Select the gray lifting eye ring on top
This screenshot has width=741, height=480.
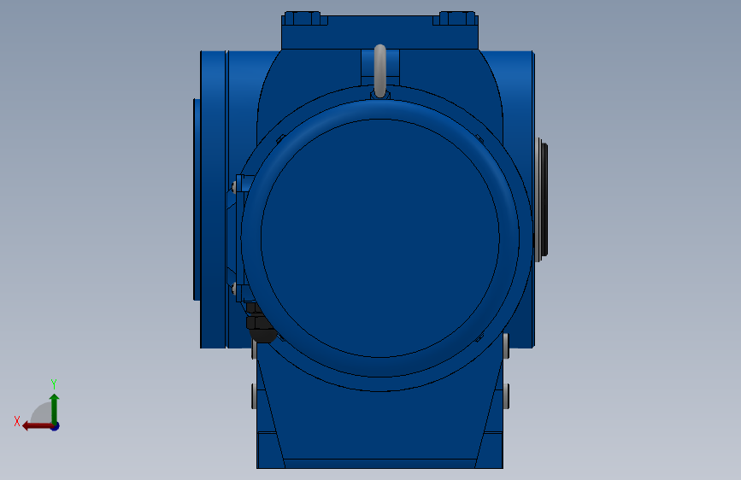pyautogui.click(x=380, y=71)
